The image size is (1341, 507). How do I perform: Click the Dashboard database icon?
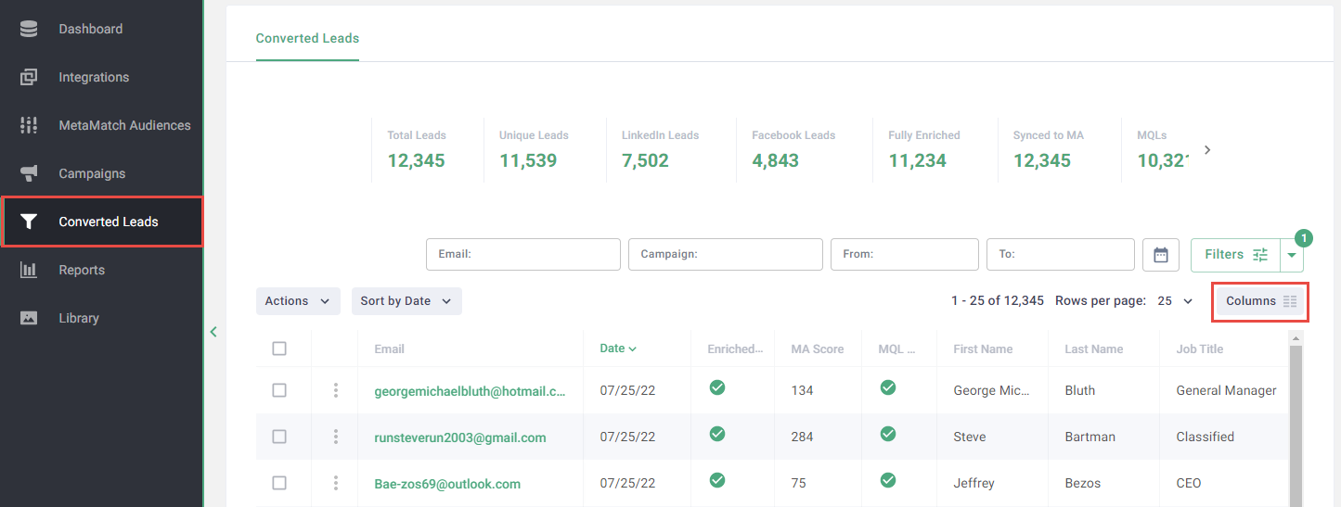[29, 29]
